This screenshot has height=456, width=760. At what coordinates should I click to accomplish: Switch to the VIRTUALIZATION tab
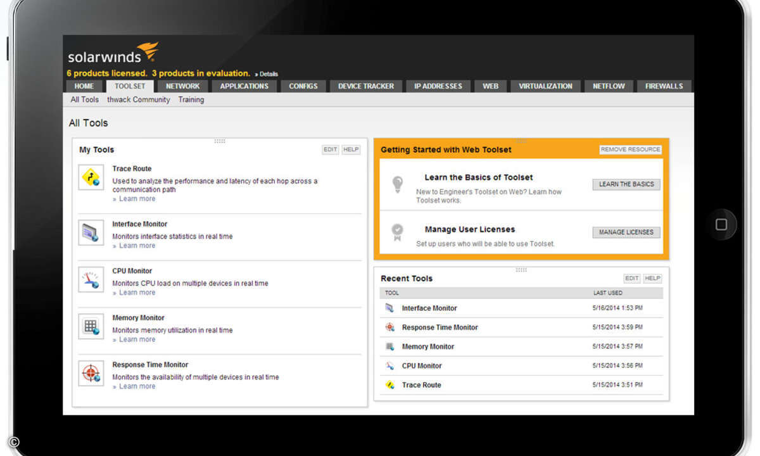pyautogui.click(x=545, y=86)
